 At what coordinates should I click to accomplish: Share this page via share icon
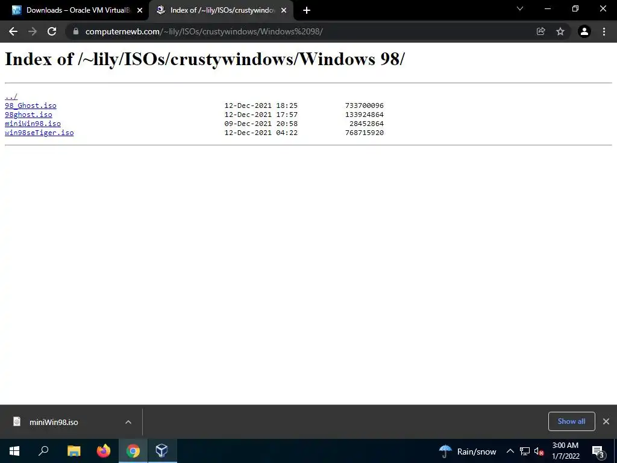click(x=541, y=31)
